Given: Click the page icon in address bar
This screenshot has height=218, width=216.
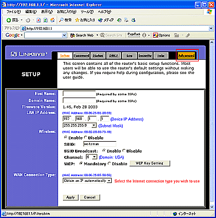Looking at the screenshot, I should coord(23,29).
